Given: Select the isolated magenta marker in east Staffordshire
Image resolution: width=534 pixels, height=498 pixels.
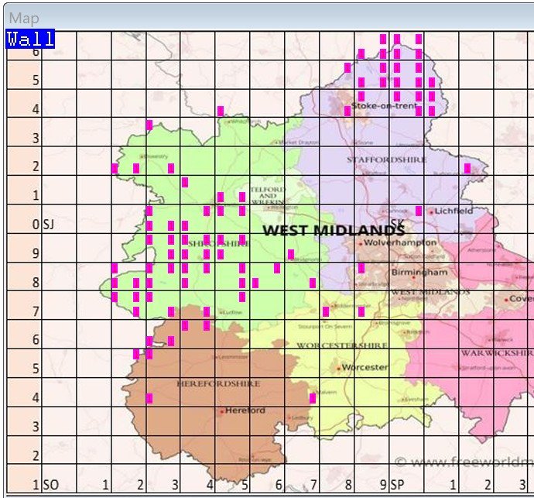Looking at the screenshot, I should [x=467, y=168].
